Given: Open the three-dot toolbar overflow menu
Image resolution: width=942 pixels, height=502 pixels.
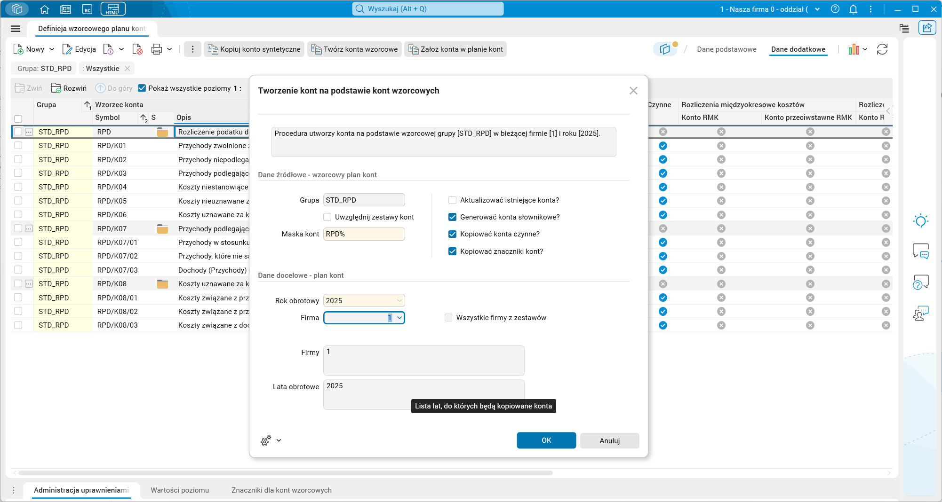Looking at the screenshot, I should click(192, 49).
